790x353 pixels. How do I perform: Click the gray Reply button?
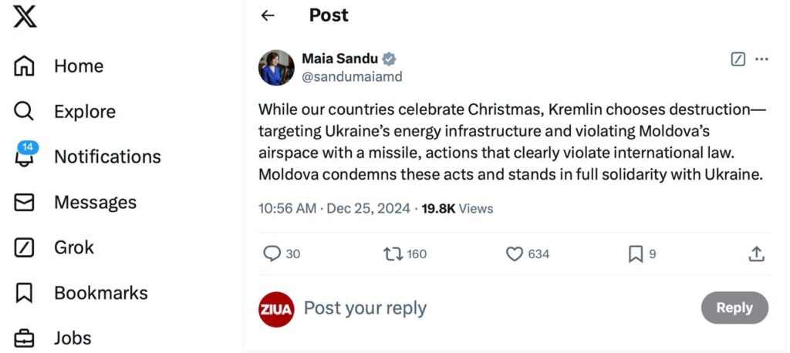click(734, 308)
